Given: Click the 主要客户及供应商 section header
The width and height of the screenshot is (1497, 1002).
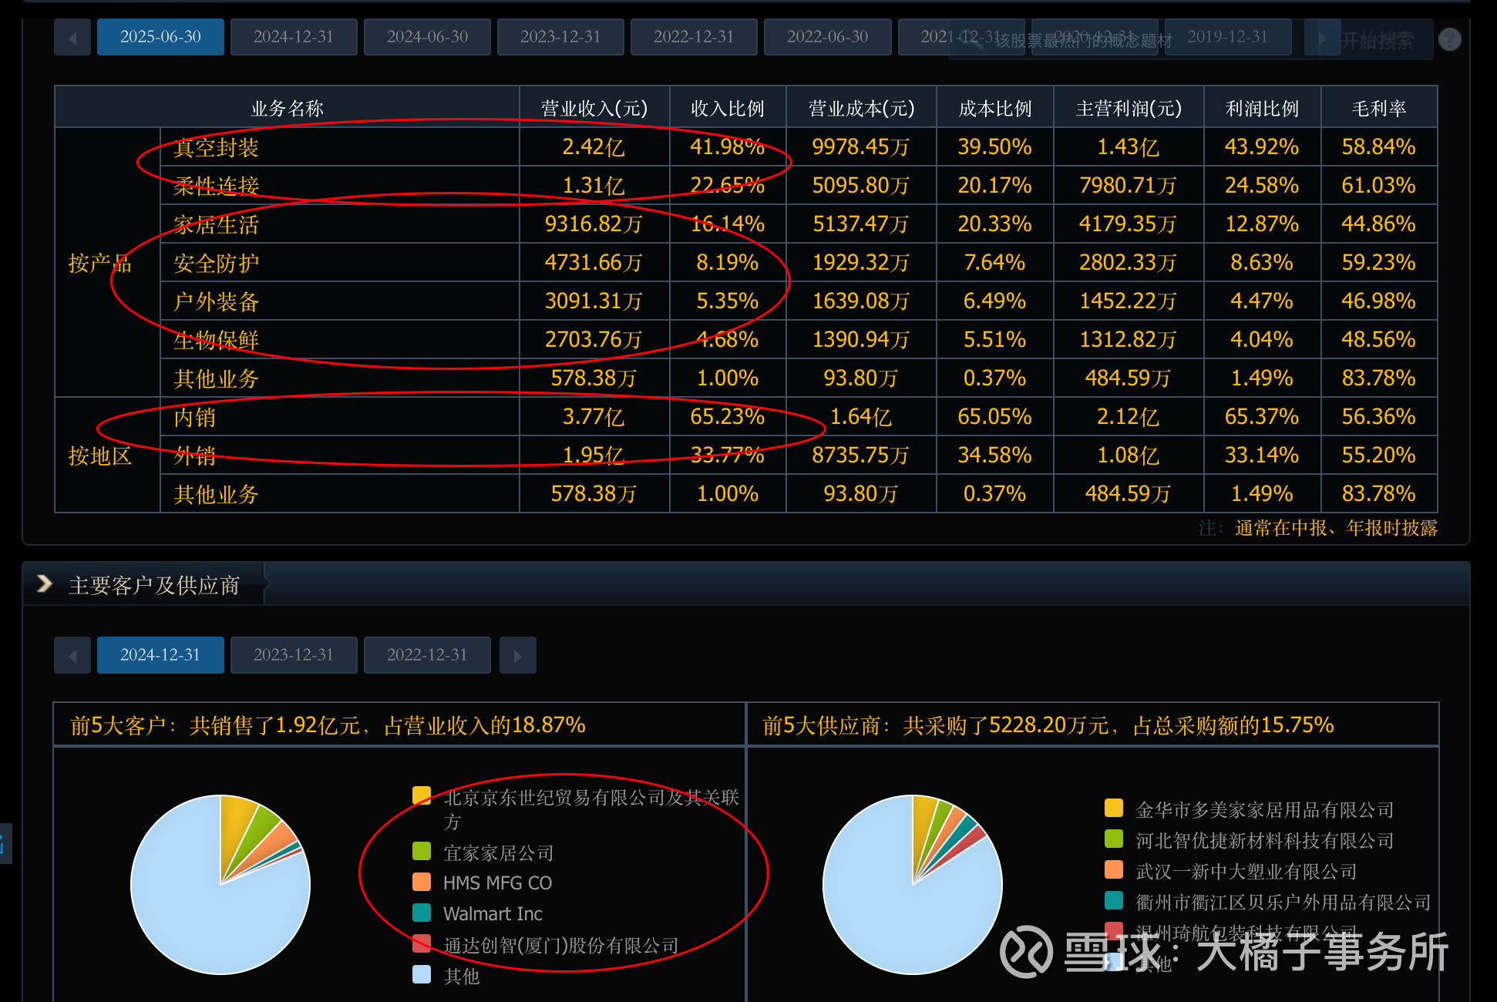Looking at the screenshot, I should click(154, 586).
